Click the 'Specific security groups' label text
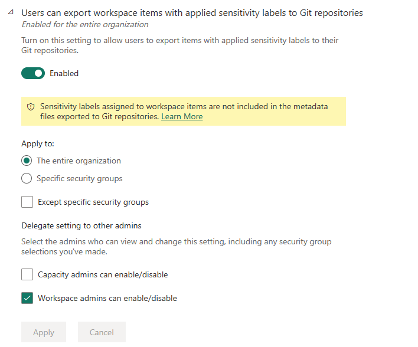This screenshot has width=418, height=347. (x=80, y=178)
